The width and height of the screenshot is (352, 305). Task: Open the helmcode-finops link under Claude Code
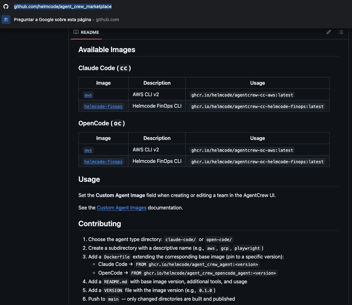(103, 106)
